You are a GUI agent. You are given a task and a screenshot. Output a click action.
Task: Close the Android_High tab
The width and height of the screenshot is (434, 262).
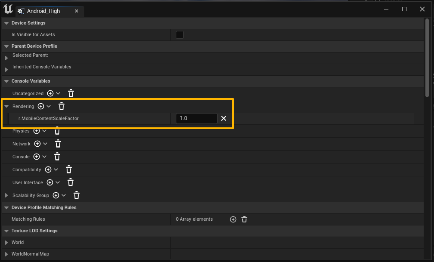click(77, 11)
